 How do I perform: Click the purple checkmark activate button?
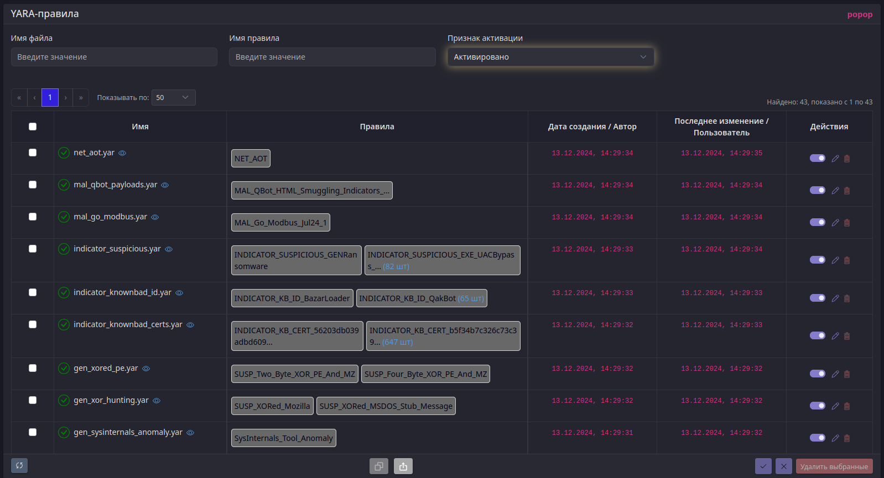[763, 466]
